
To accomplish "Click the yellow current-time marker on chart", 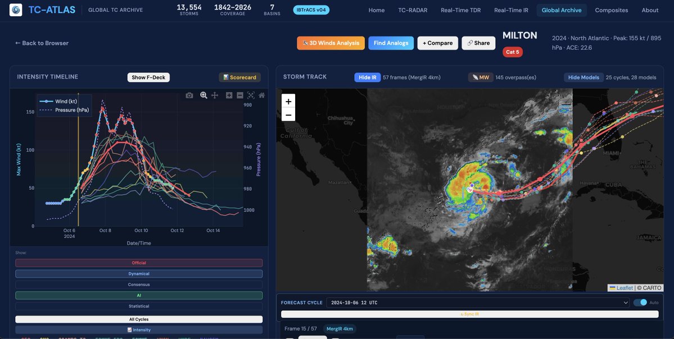I will point(78,159).
